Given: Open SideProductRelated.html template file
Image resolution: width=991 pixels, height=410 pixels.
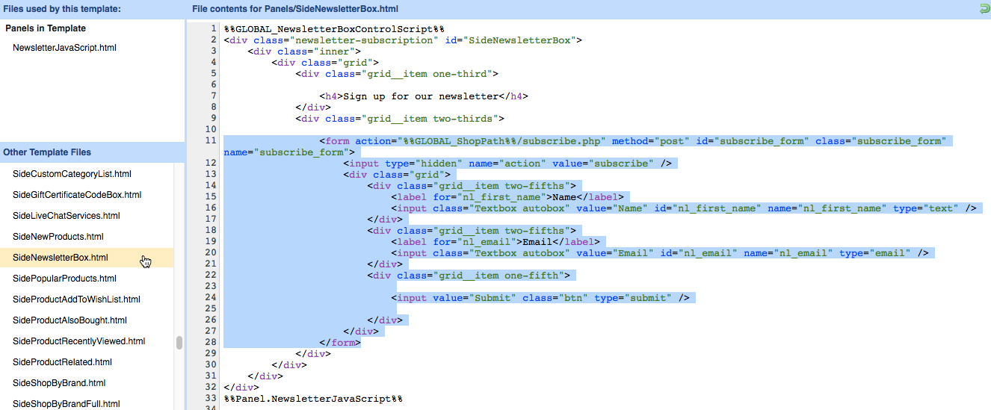Looking at the screenshot, I should tap(62, 362).
